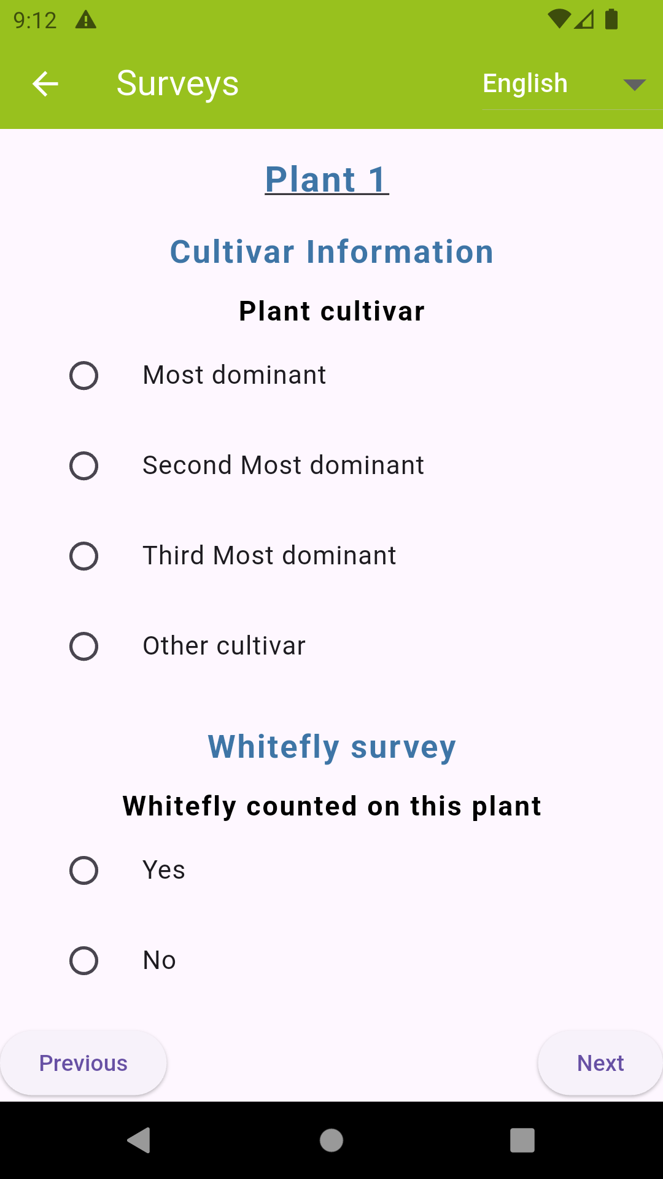Screen dimensions: 663x1179
Task: Tap the back arrow in the header
Action: click(x=45, y=84)
